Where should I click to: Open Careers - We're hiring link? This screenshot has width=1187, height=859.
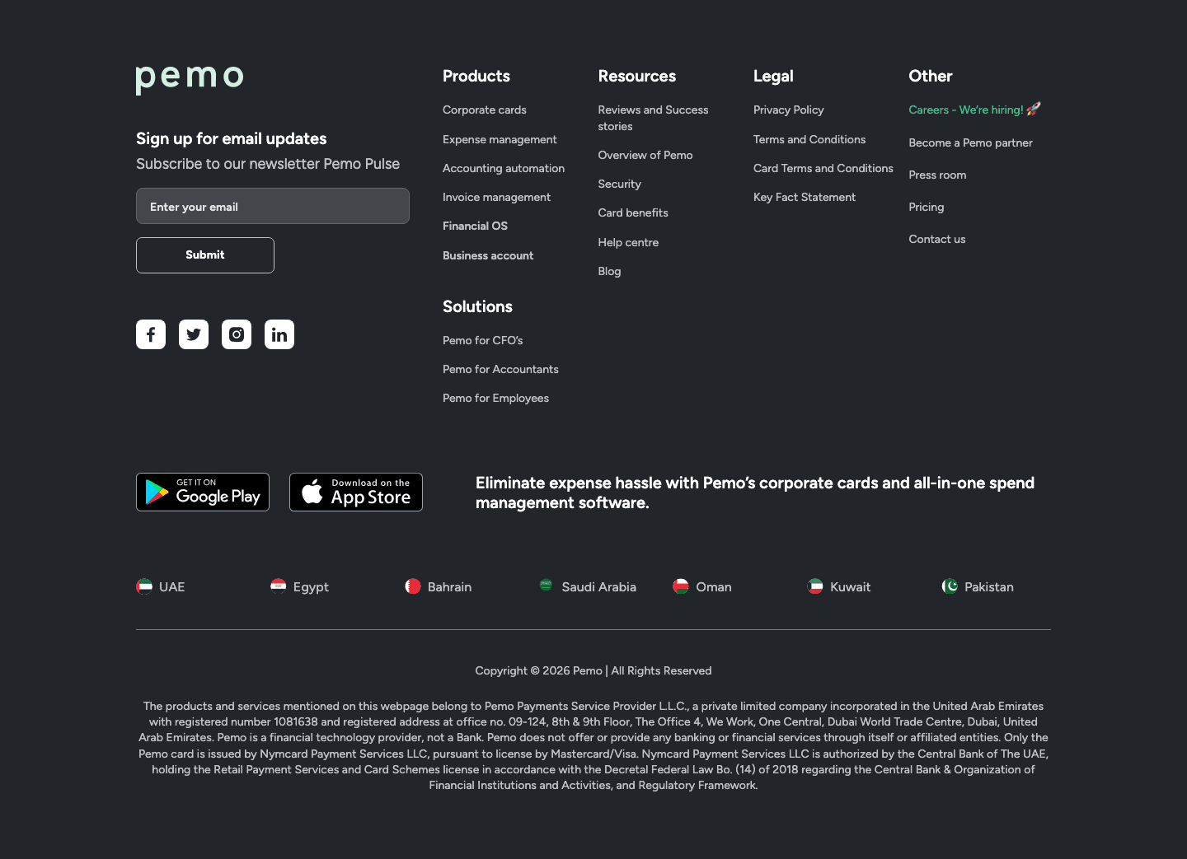pyautogui.click(x=974, y=110)
